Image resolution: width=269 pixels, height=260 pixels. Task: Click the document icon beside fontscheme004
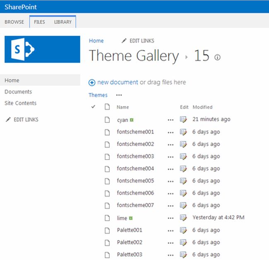(x=107, y=169)
